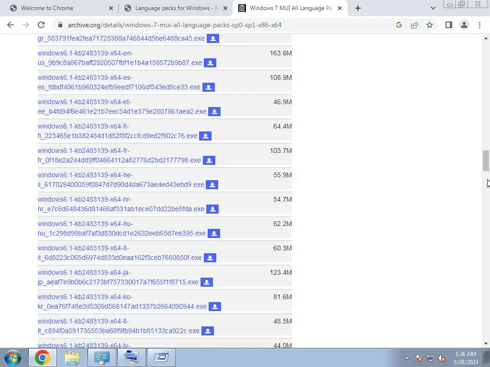
Task: Click the taskbar clock showing 1:36 AM
Action: tap(466, 358)
